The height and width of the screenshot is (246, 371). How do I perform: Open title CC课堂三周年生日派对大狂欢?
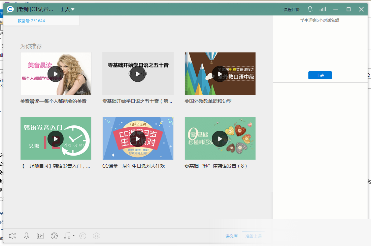134,166
